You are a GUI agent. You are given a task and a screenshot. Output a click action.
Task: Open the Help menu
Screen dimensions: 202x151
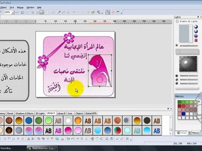click(x=39, y=8)
